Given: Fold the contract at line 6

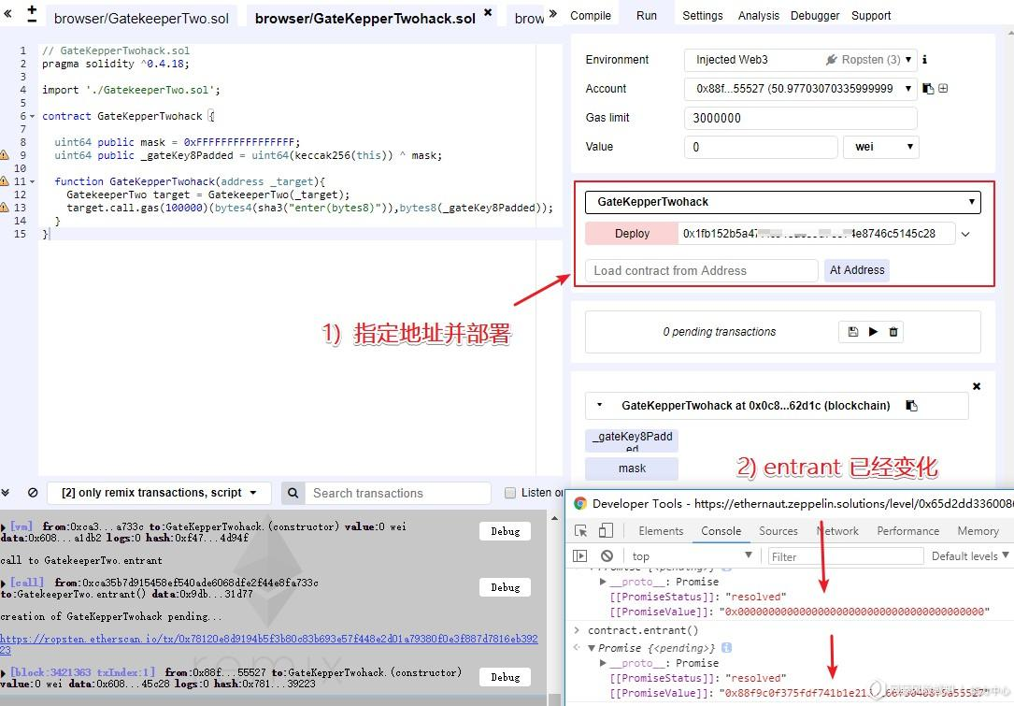Looking at the screenshot, I should [x=33, y=117].
